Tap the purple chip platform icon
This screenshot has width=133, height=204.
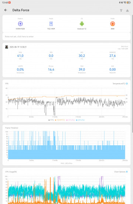(20, 24)
